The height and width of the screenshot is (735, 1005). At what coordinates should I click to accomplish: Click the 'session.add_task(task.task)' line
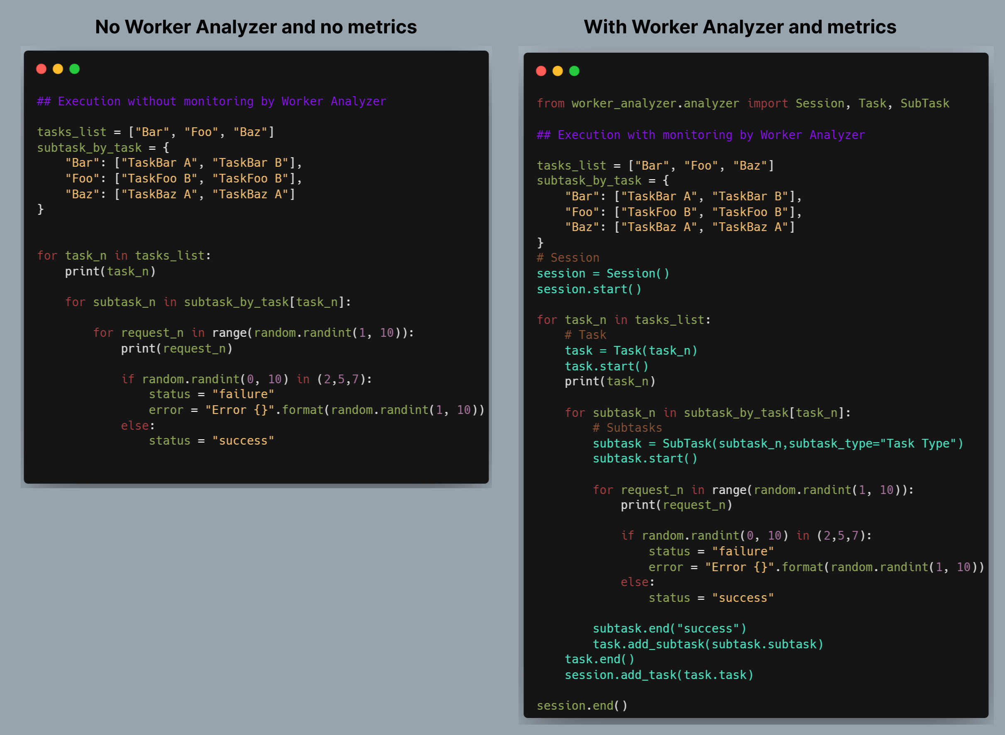pos(658,675)
